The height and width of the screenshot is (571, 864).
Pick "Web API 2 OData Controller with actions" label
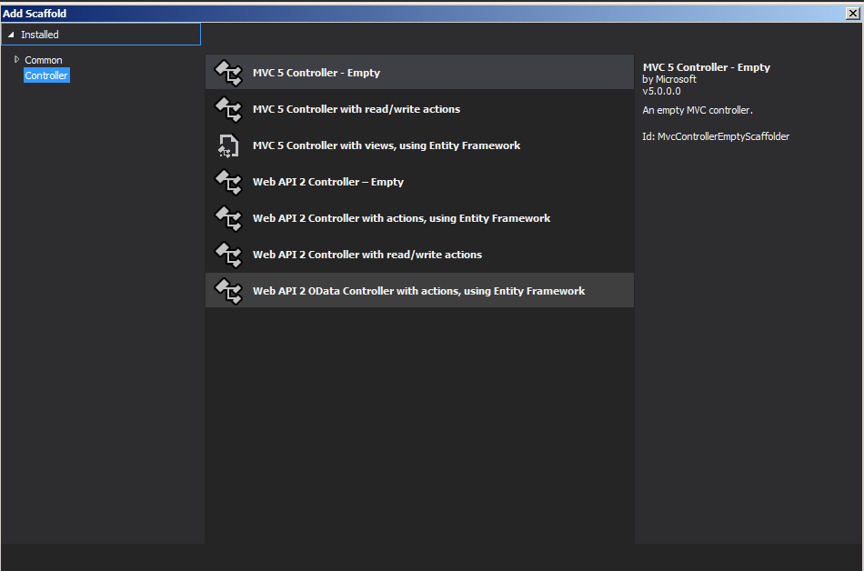click(x=418, y=291)
